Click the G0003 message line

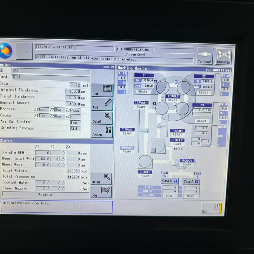114,58
